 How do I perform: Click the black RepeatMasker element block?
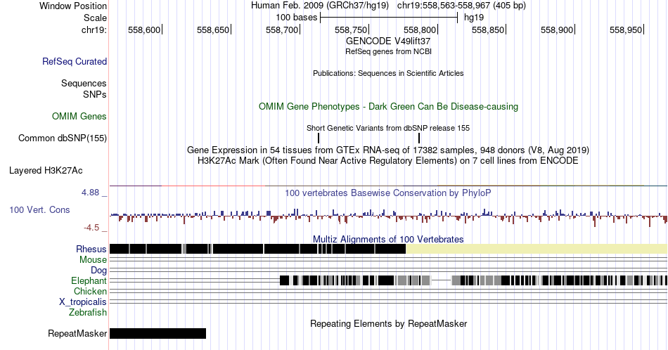click(x=158, y=333)
